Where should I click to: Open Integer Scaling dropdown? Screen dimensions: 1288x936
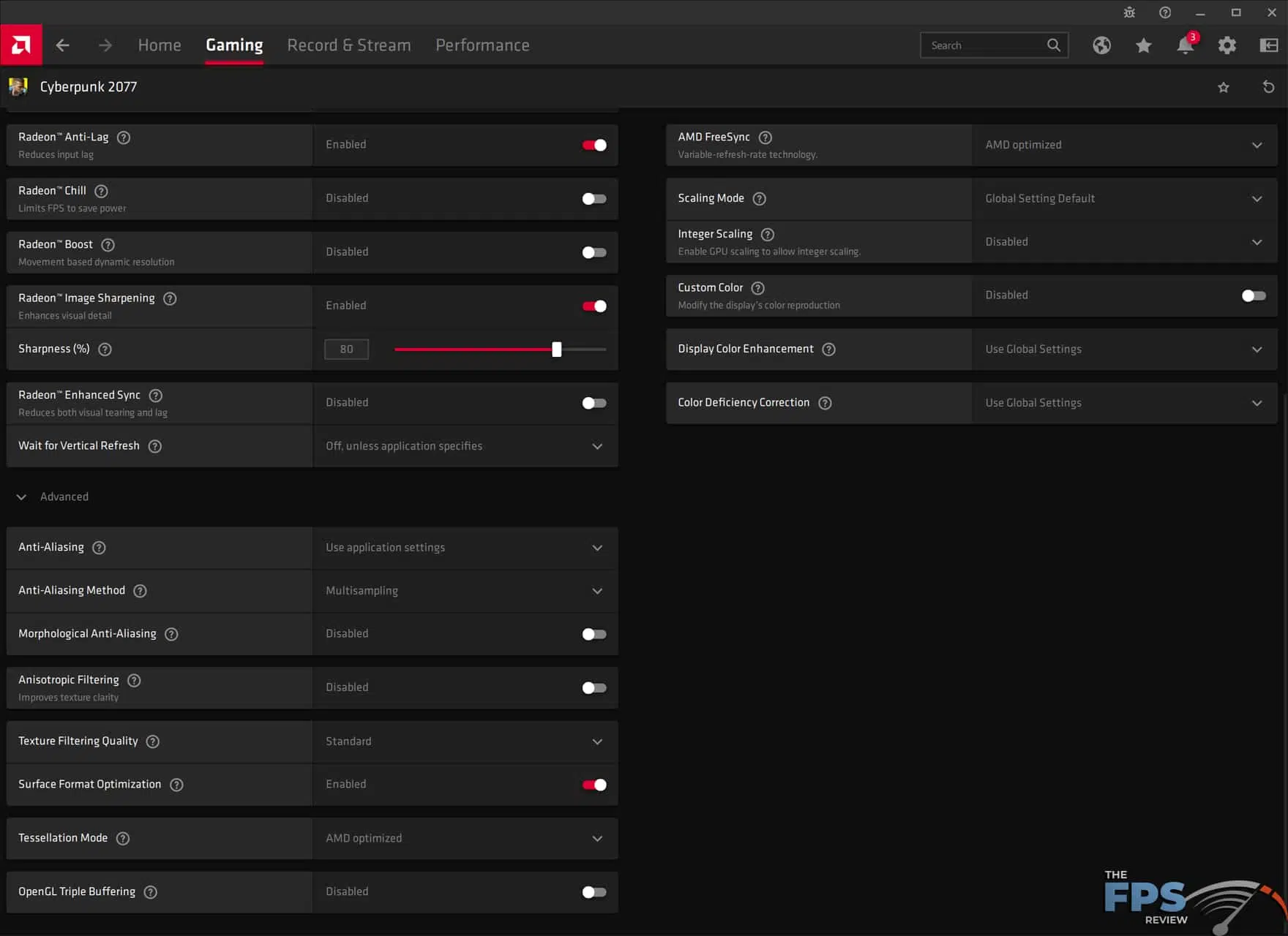click(1125, 242)
